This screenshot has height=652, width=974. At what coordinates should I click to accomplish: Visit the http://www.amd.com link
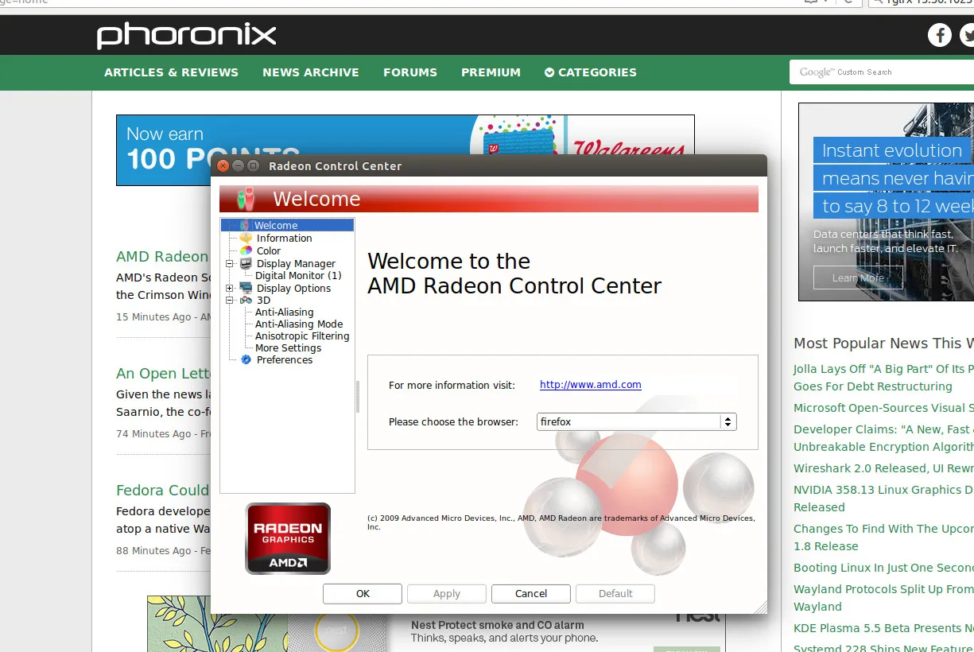590,385
